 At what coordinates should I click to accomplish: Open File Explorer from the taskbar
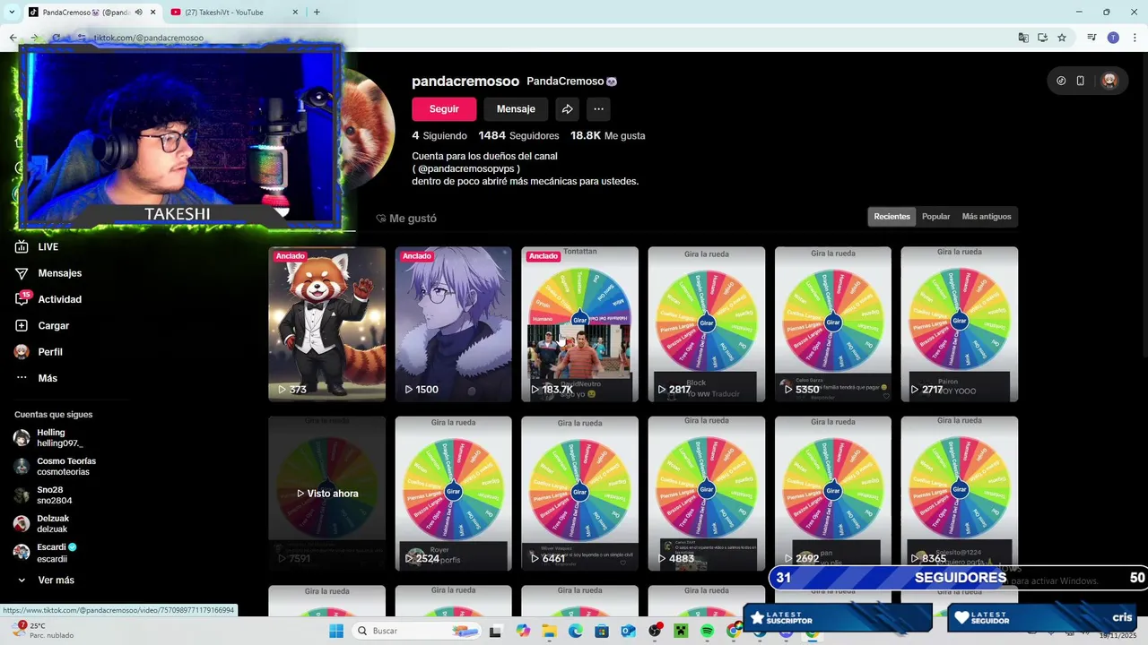(549, 631)
